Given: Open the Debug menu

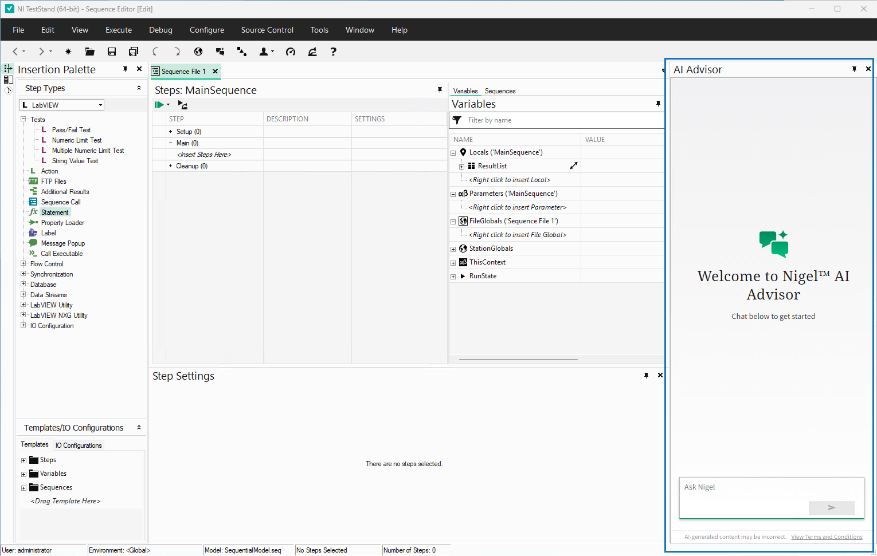Looking at the screenshot, I should point(160,30).
